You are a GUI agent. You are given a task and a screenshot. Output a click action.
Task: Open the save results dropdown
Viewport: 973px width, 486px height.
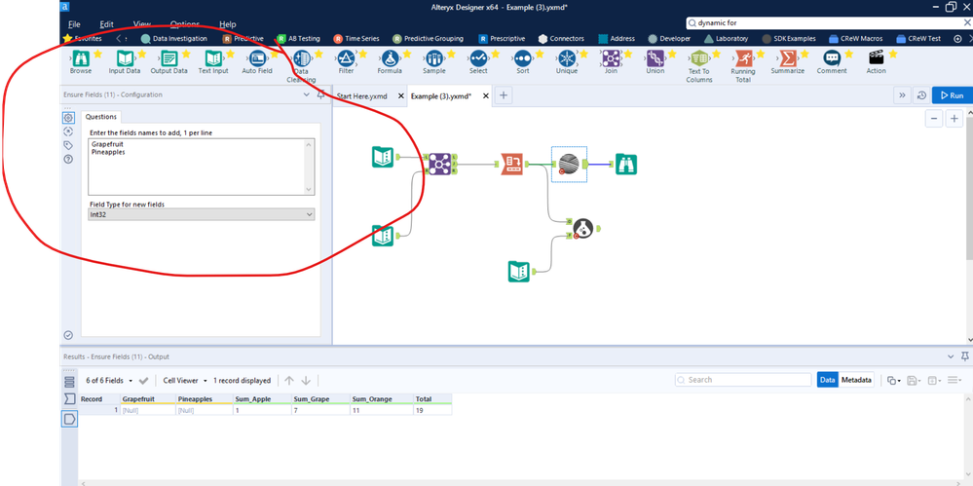pyautogui.click(x=914, y=380)
